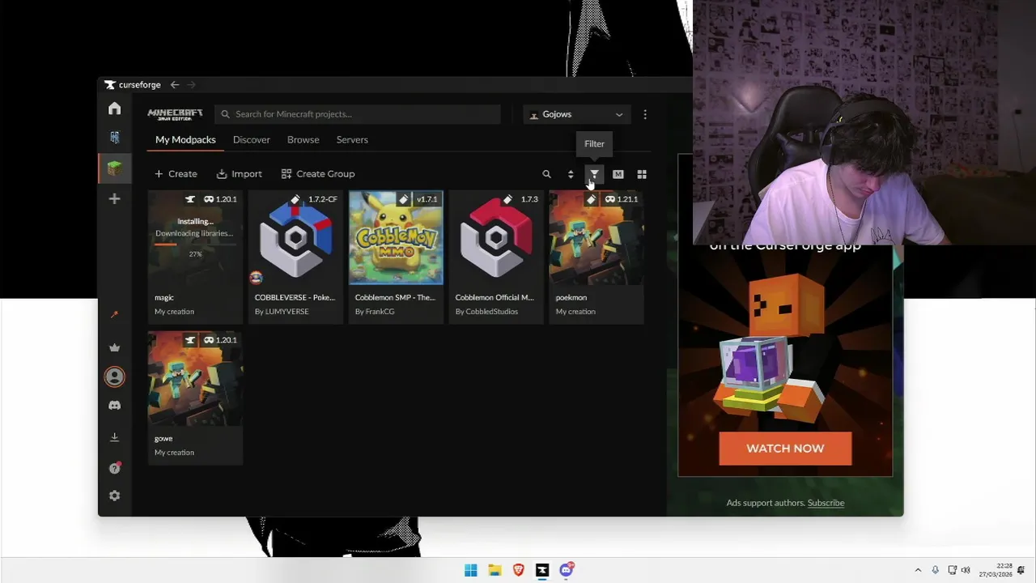Screen dimensions: 1036x583
Task: Click WATCH NOW in the ad
Action: pyautogui.click(x=785, y=449)
